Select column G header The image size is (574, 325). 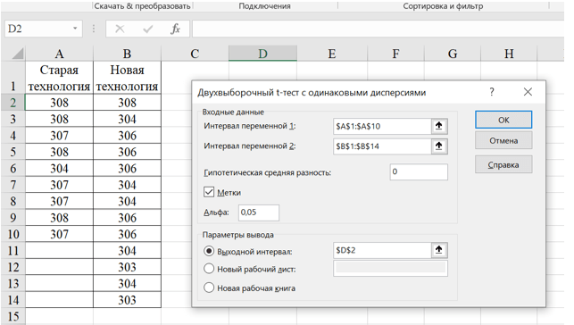(x=453, y=54)
